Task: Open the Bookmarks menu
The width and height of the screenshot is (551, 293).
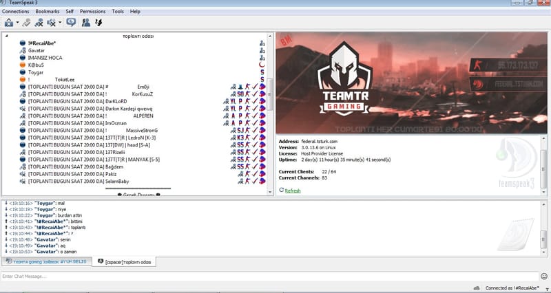Action: tap(48, 11)
